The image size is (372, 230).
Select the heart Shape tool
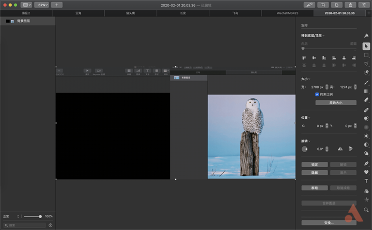tap(366, 172)
